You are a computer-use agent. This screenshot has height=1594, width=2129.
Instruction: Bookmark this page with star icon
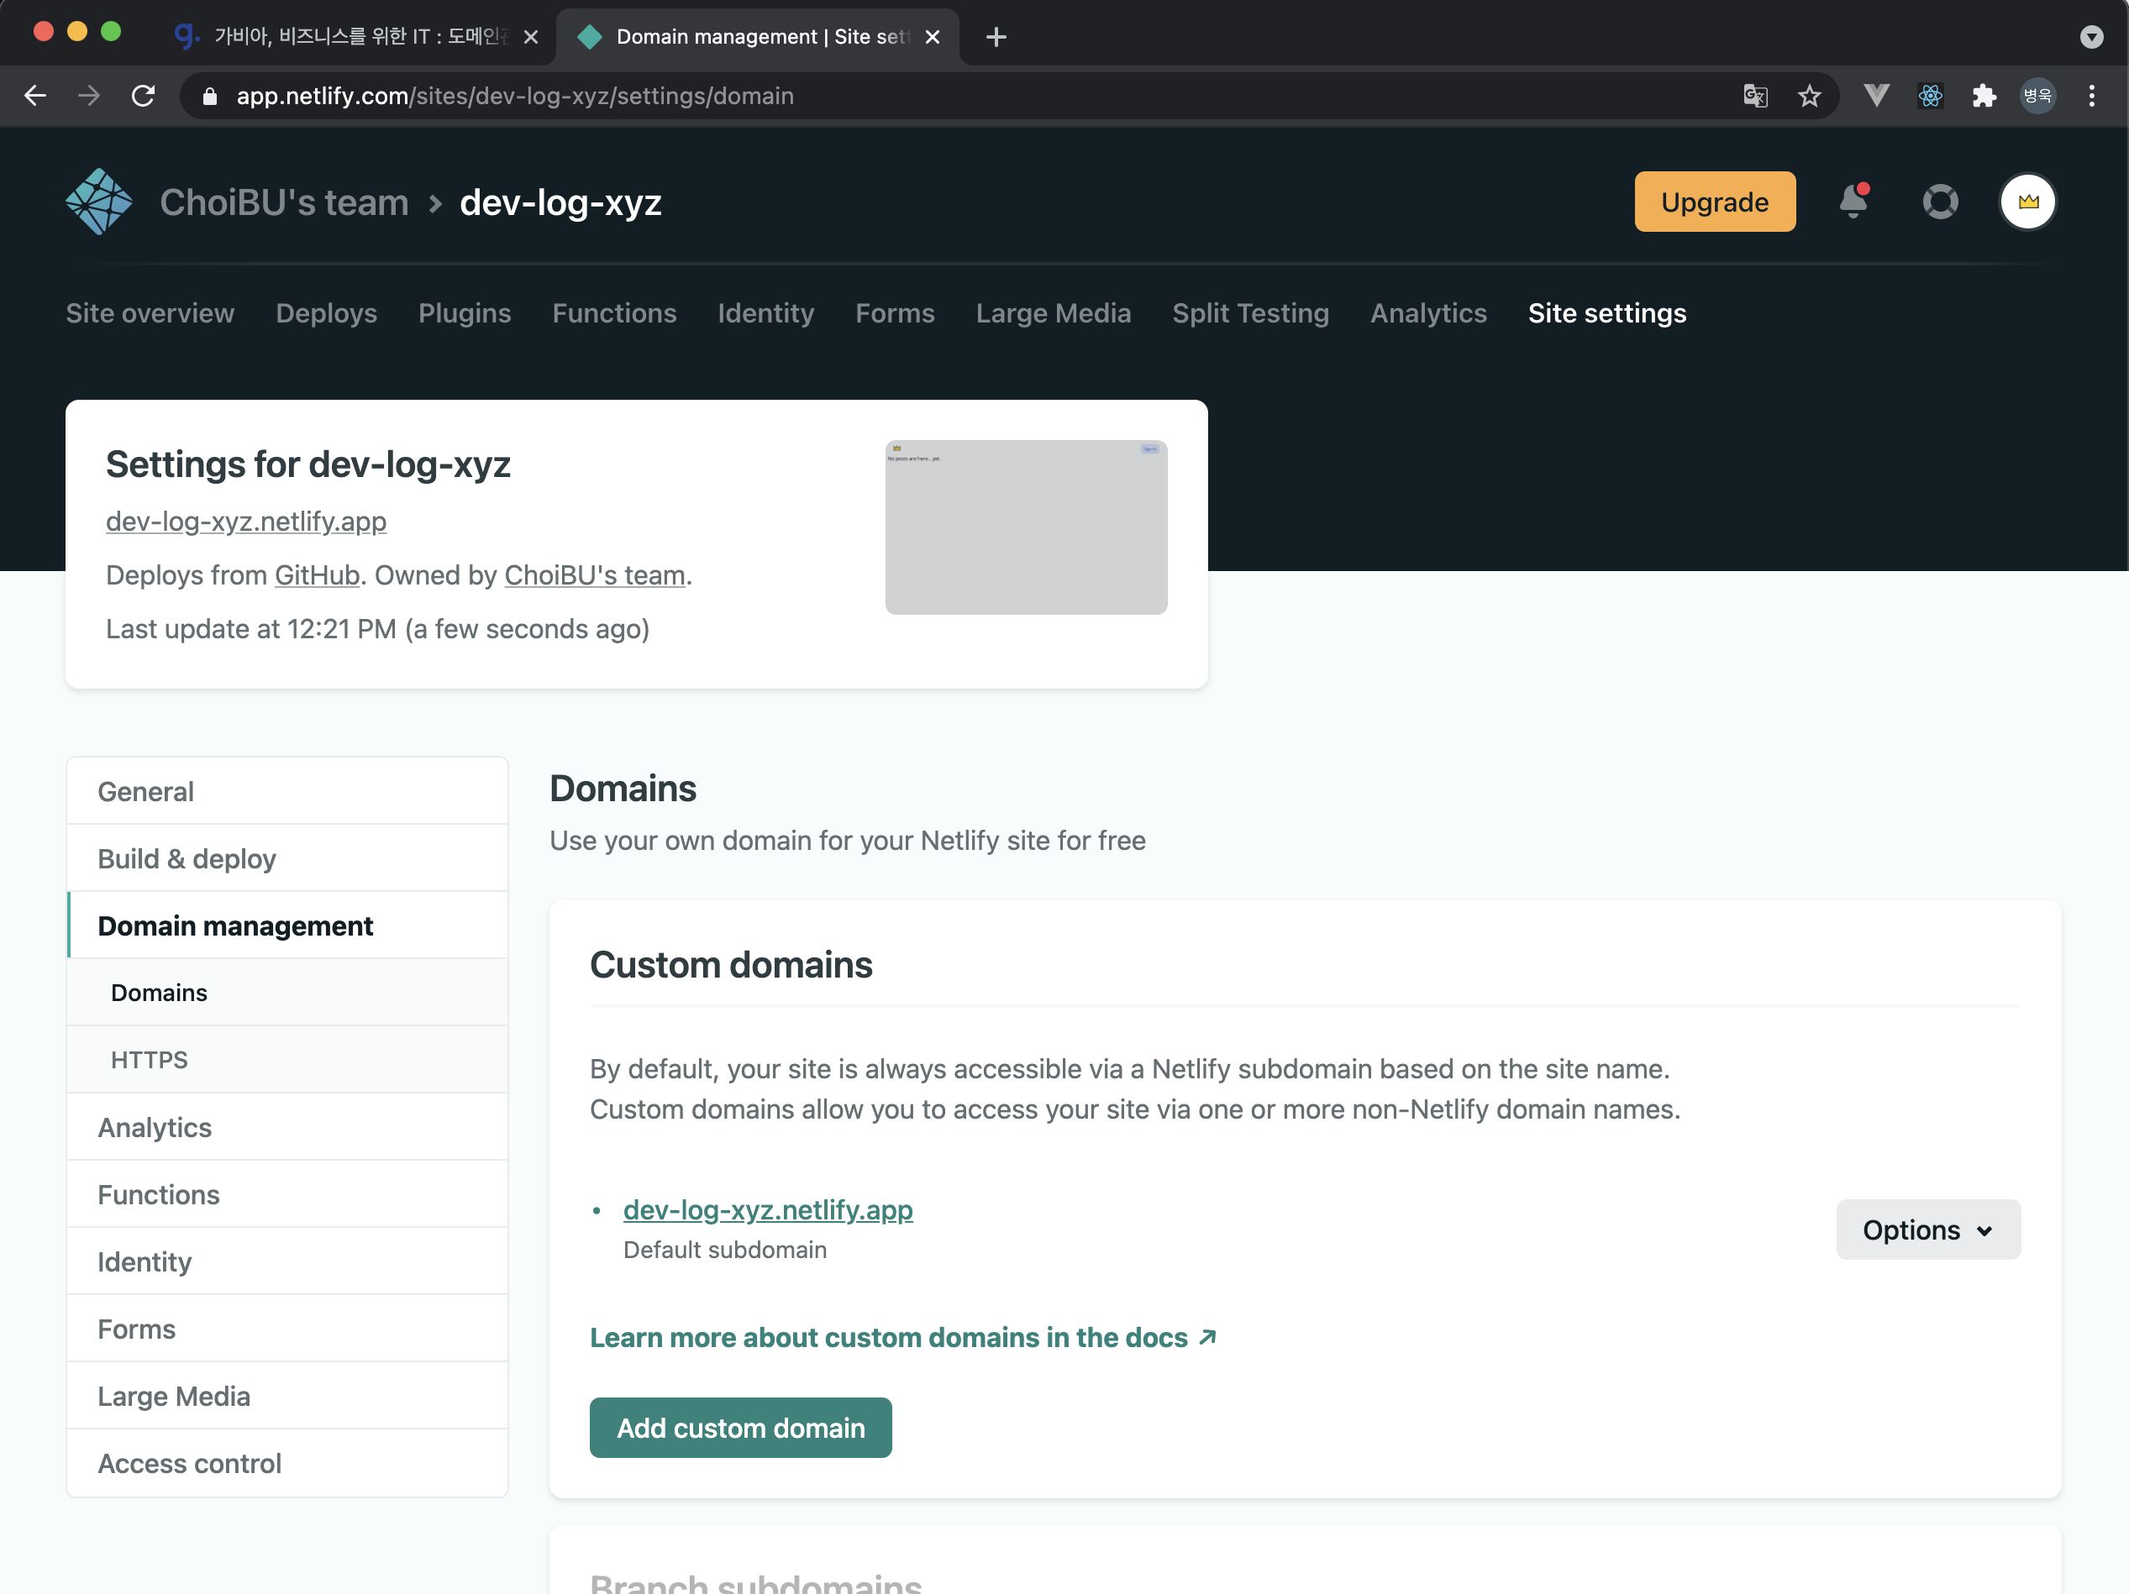[1810, 97]
